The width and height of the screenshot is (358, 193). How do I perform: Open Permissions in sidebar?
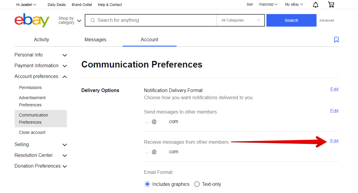pos(30,88)
